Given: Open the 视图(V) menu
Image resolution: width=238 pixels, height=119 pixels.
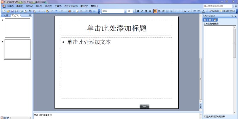Looking at the screenshot, I should tap(29, 6).
